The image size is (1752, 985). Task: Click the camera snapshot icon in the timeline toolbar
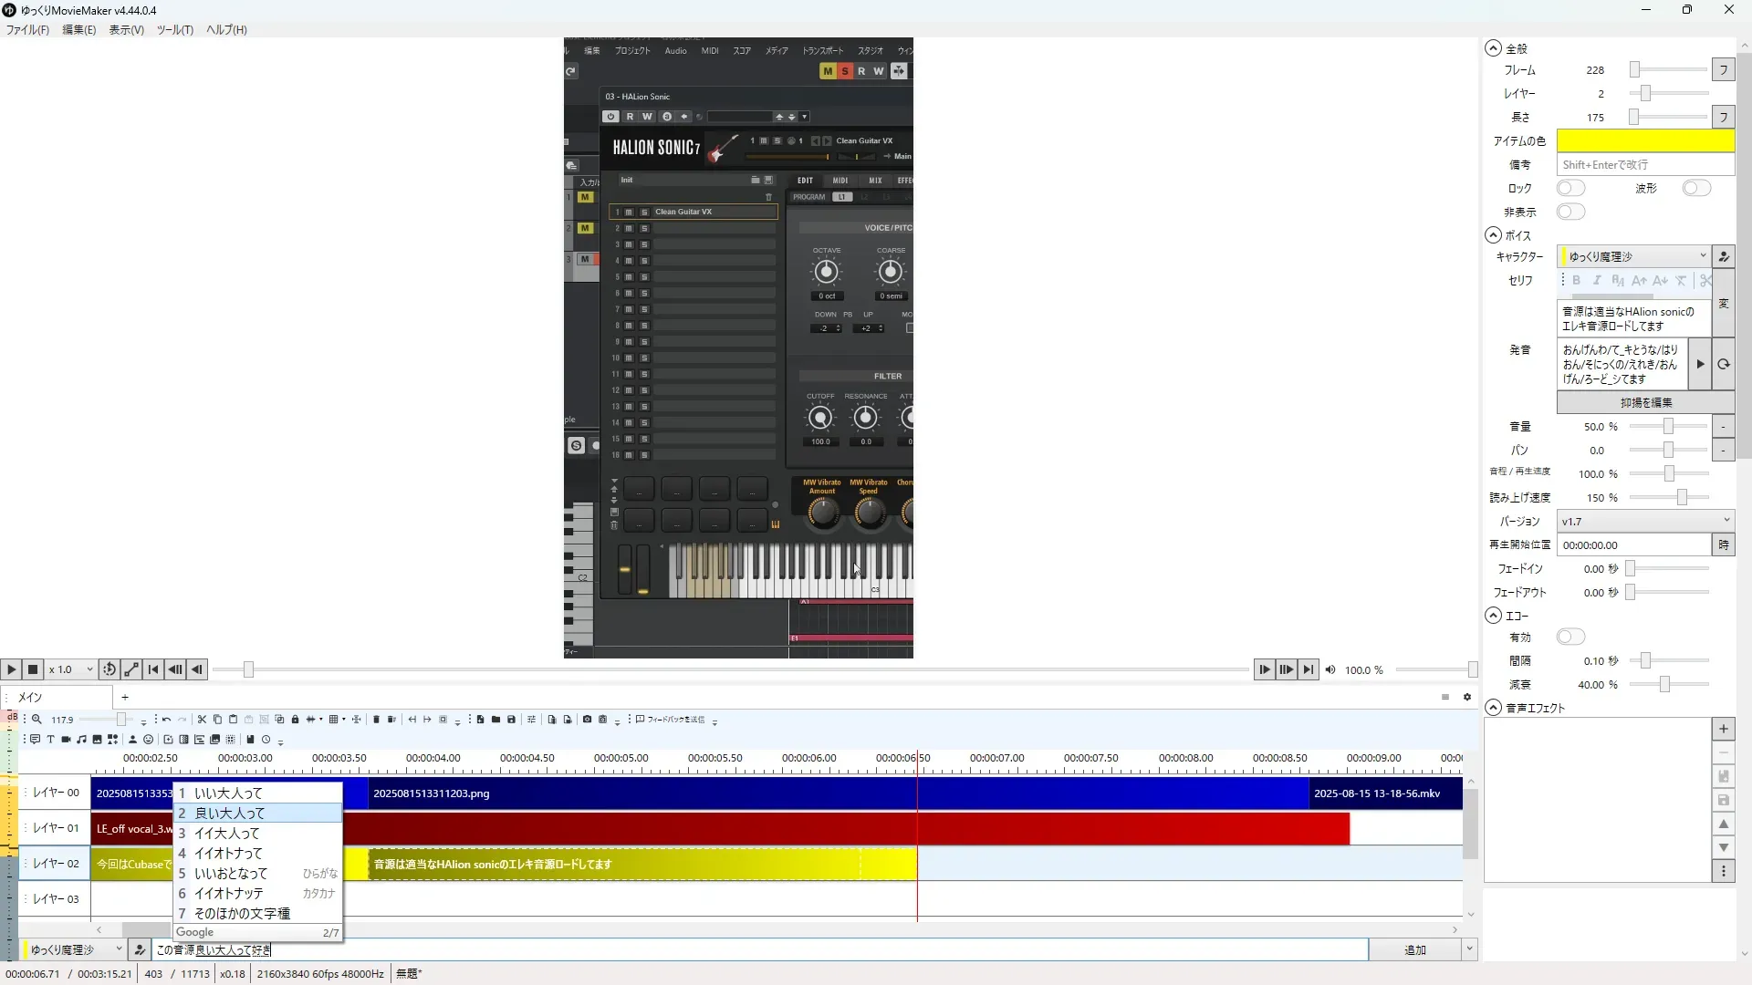[587, 720]
